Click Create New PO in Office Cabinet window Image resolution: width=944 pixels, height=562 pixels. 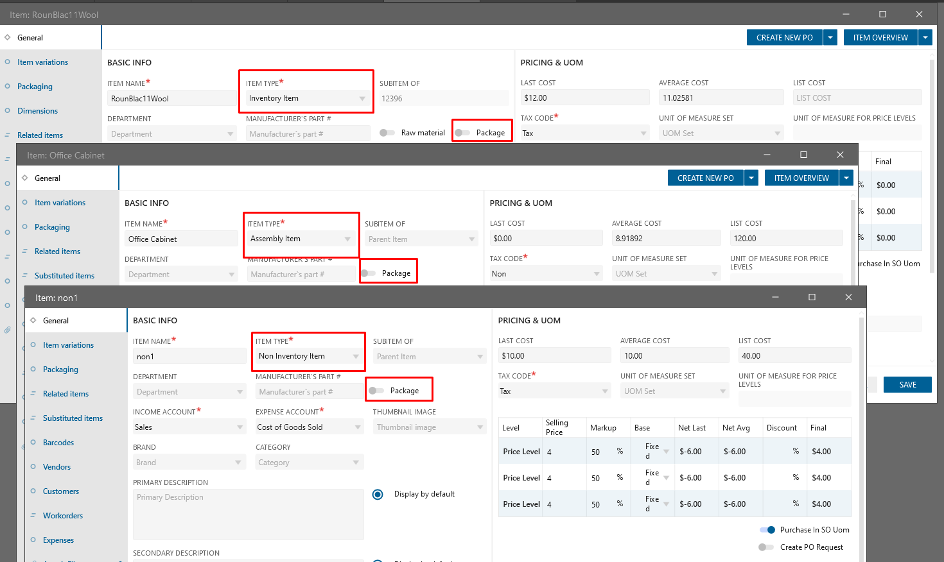coord(705,178)
